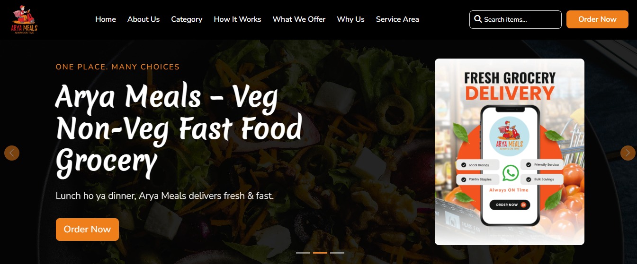Open What We Offer section
Viewport: 637px width, 264px height.
click(299, 19)
